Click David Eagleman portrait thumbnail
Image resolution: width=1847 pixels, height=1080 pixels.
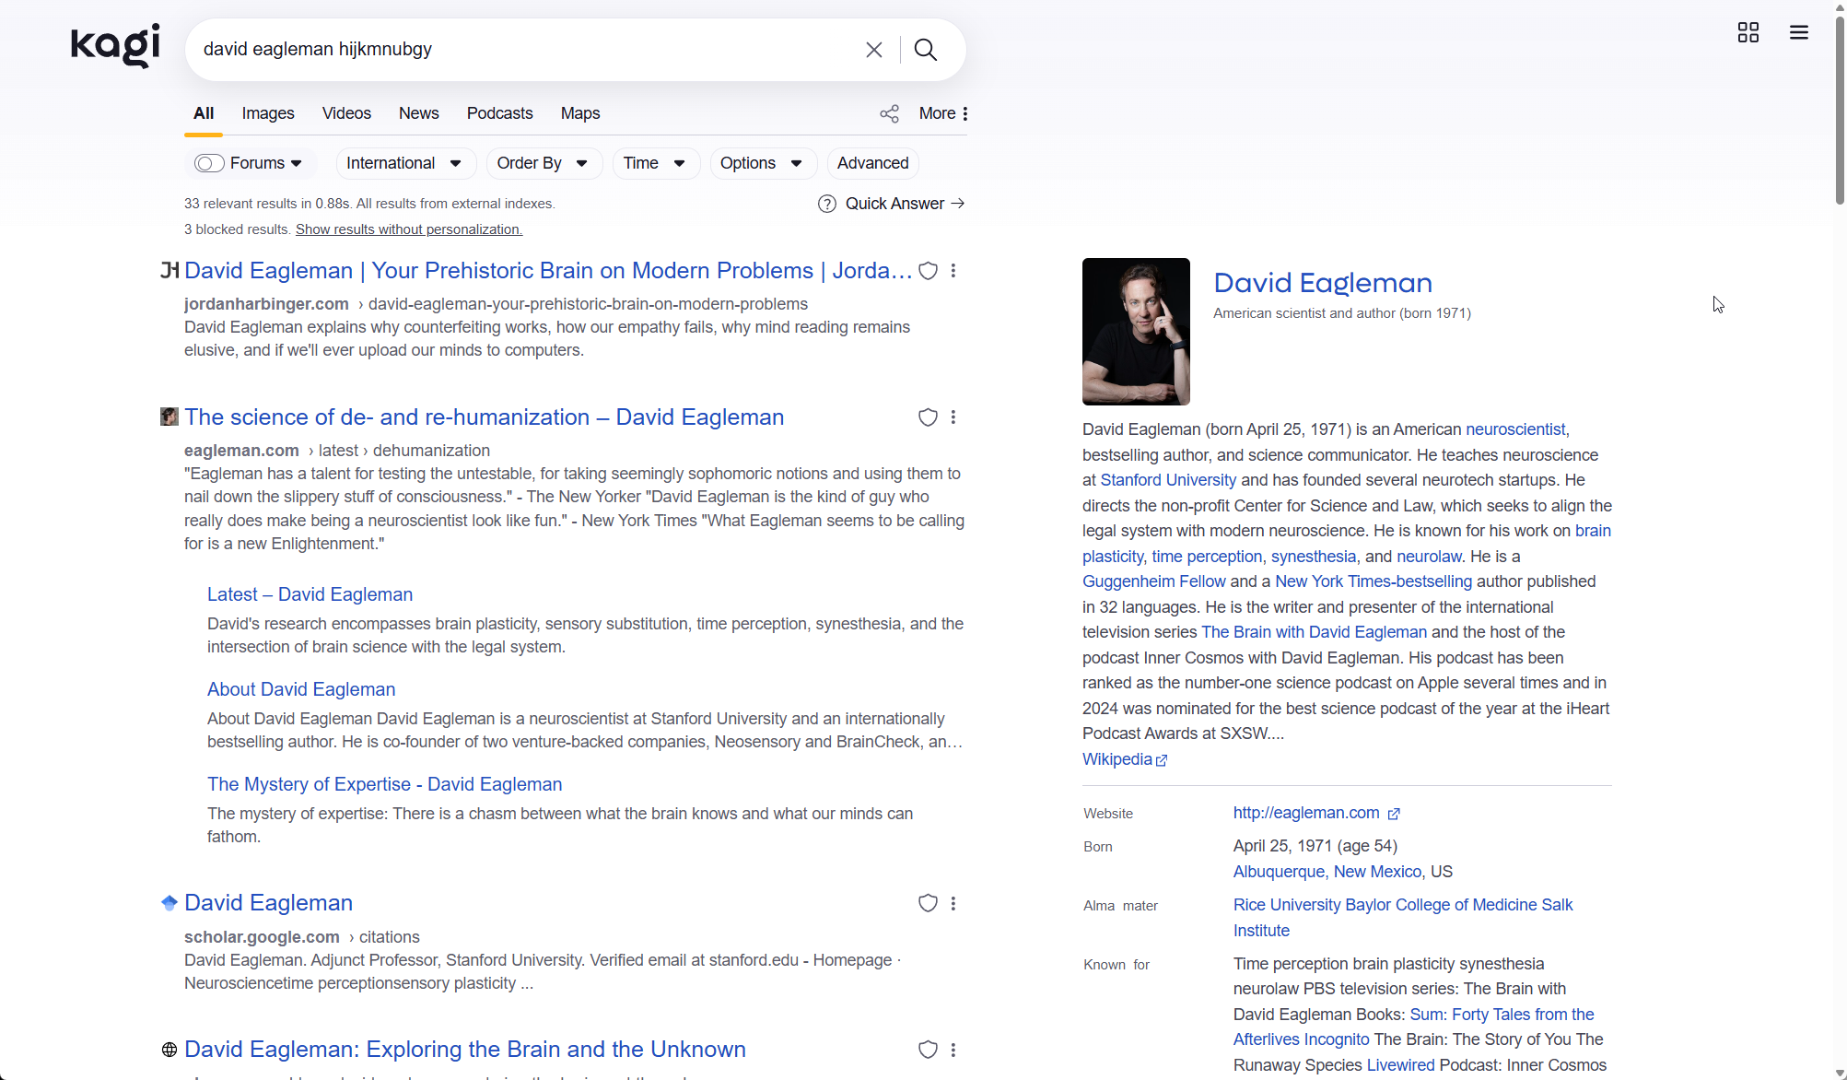click(x=1136, y=332)
